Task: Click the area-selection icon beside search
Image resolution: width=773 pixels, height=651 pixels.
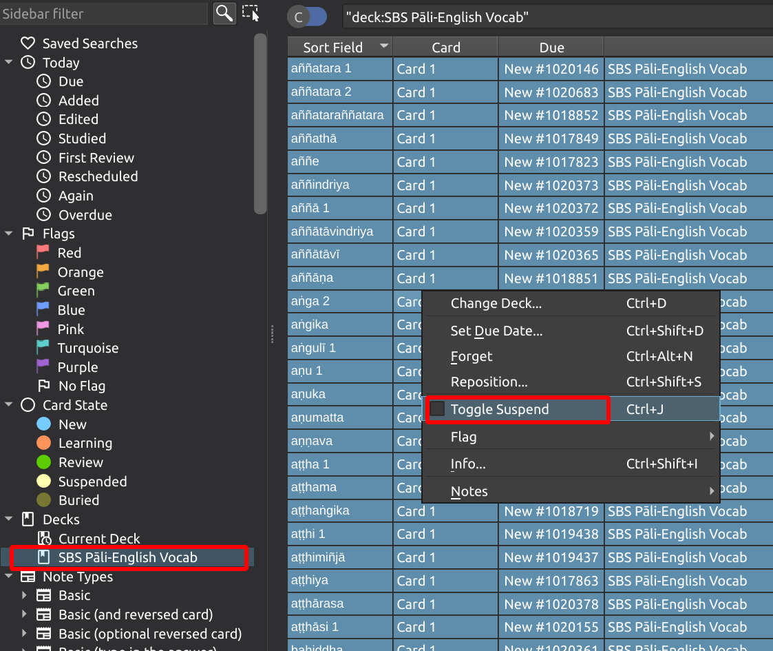Action: click(x=251, y=13)
